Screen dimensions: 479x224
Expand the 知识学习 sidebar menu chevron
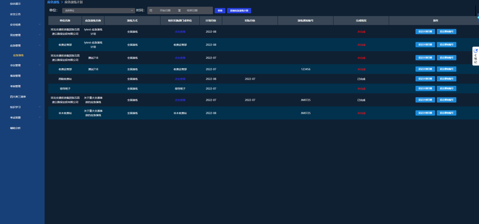(x=40, y=107)
